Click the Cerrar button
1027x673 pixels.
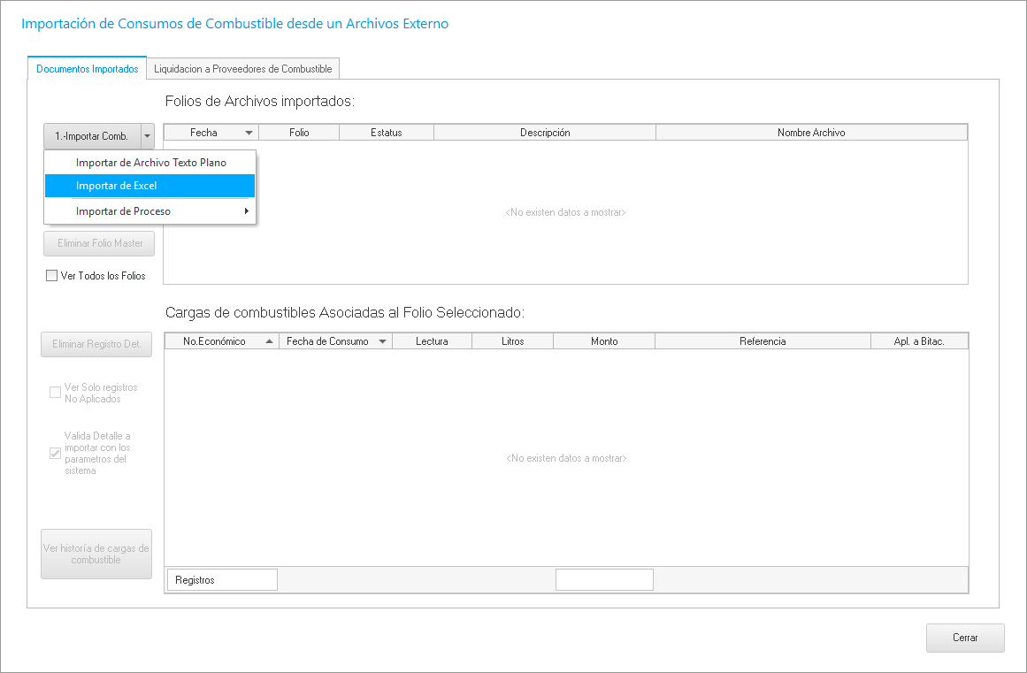pyautogui.click(x=964, y=638)
